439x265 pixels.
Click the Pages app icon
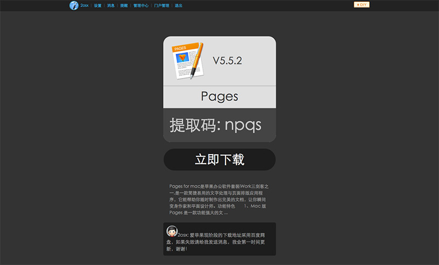pos(188,61)
